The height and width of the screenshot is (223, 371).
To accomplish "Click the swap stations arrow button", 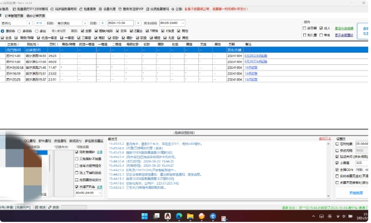I will click(x=39, y=23).
